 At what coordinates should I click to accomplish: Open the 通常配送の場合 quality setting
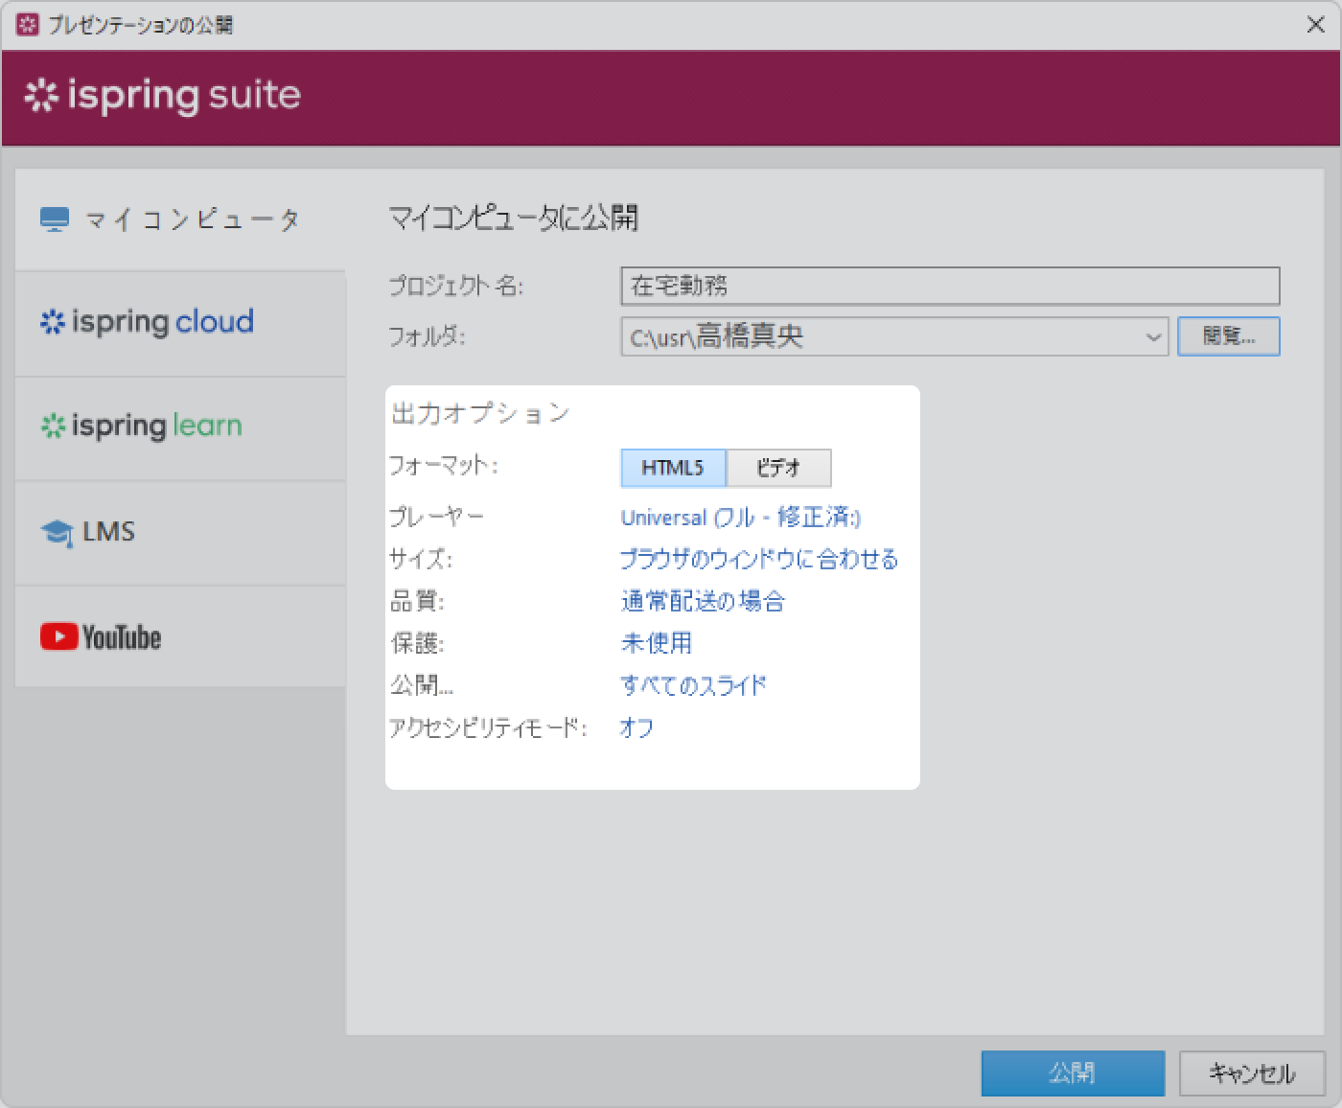click(703, 601)
